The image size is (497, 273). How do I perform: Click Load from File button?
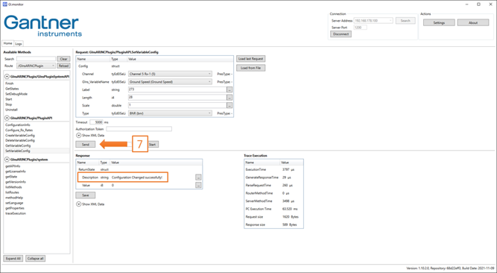coord(250,68)
